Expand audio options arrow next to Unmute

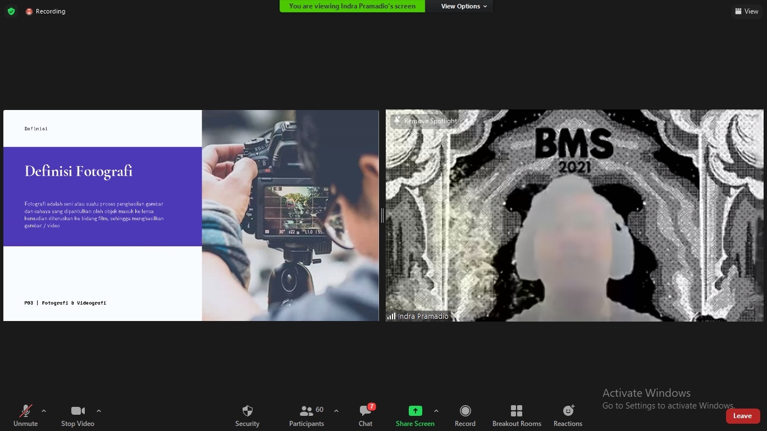(44, 411)
